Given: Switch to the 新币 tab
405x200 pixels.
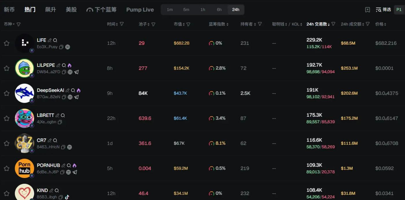Looking at the screenshot, I should [x=9, y=10].
